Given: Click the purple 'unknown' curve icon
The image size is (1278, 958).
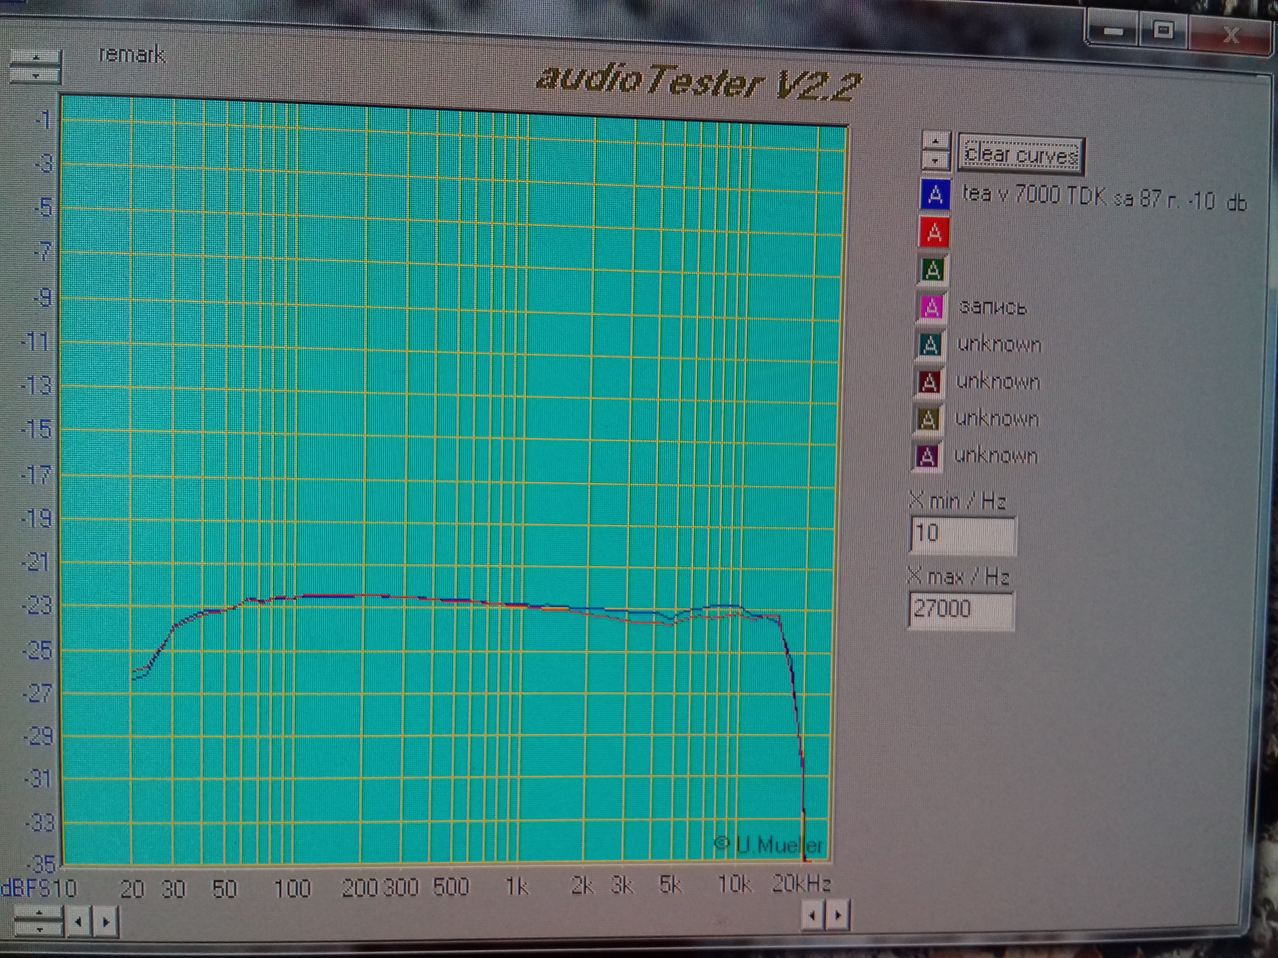Looking at the screenshot, I should pyautogui.click(x=927, y=456).
